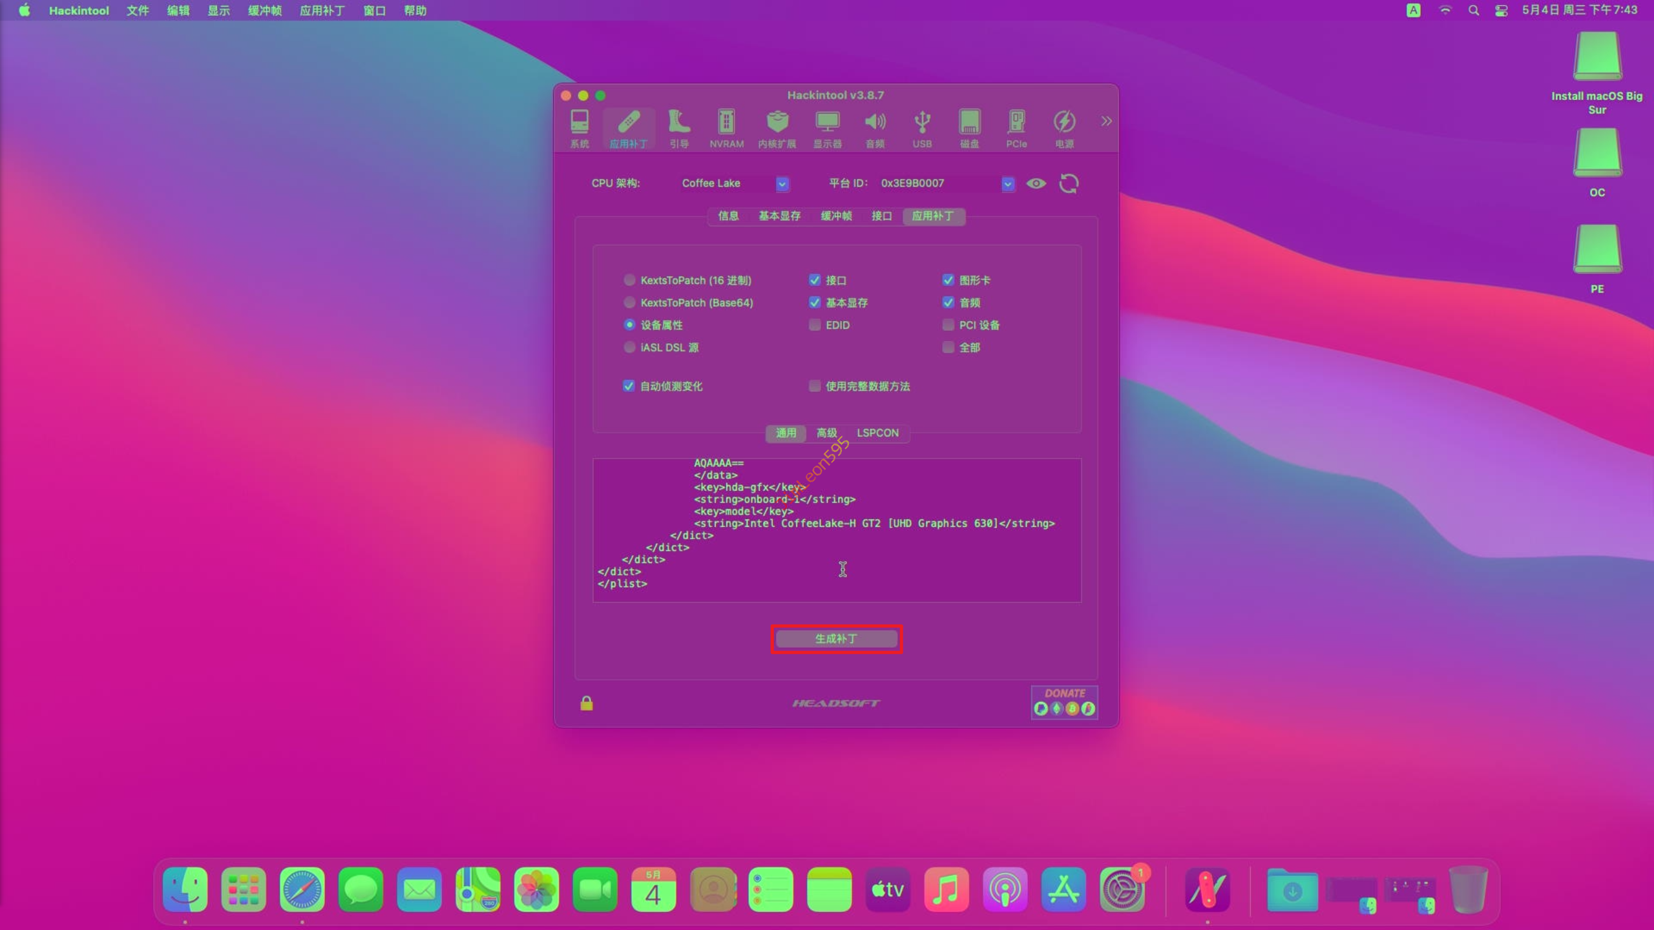Click the 生成补丁 generate patch button

[836, 639]
